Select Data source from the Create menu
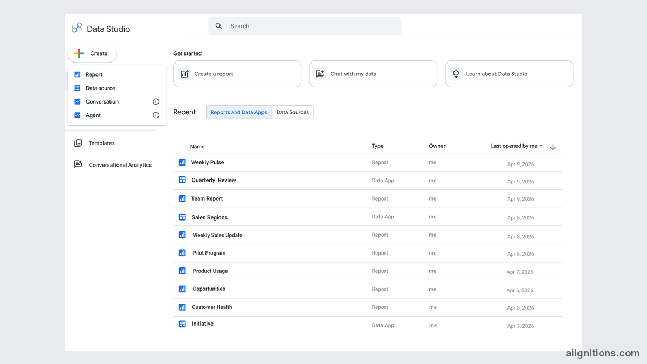Viewport: 647px width, 364px height. pos(116,88)
